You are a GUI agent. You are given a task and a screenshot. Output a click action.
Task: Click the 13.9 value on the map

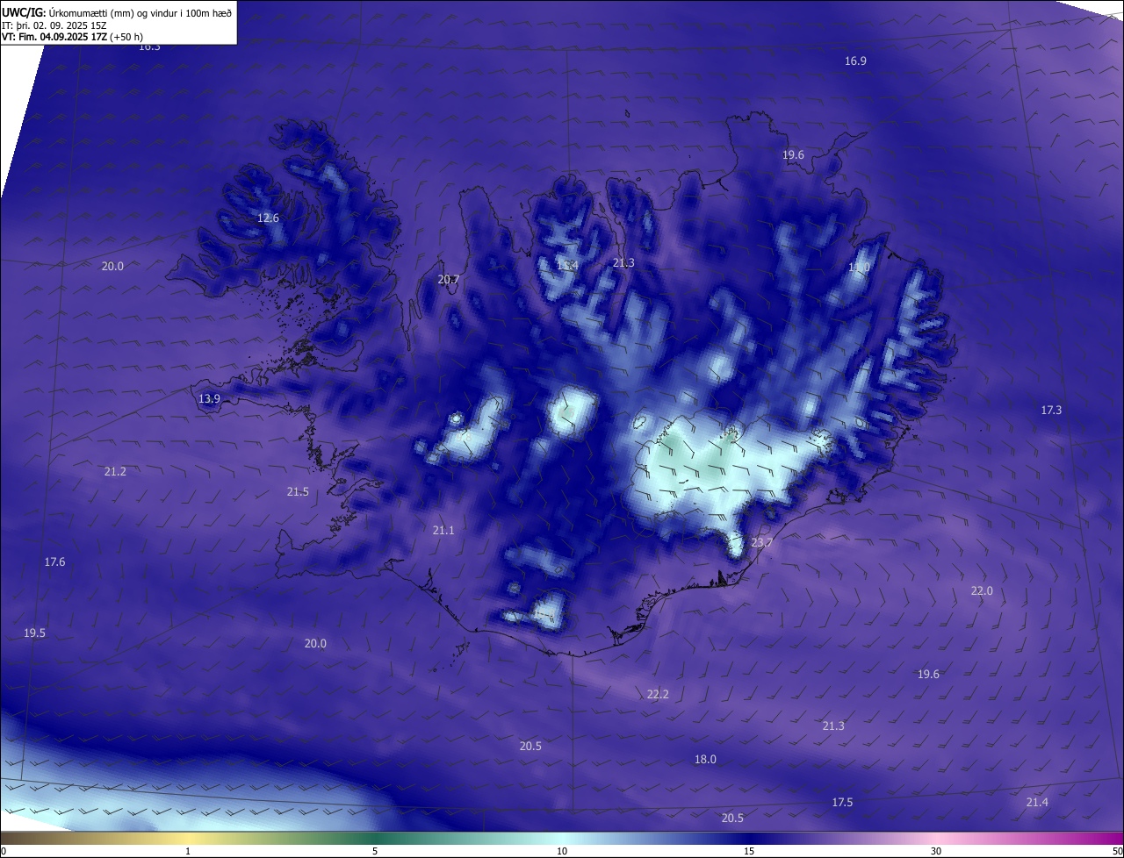point(209,399)
